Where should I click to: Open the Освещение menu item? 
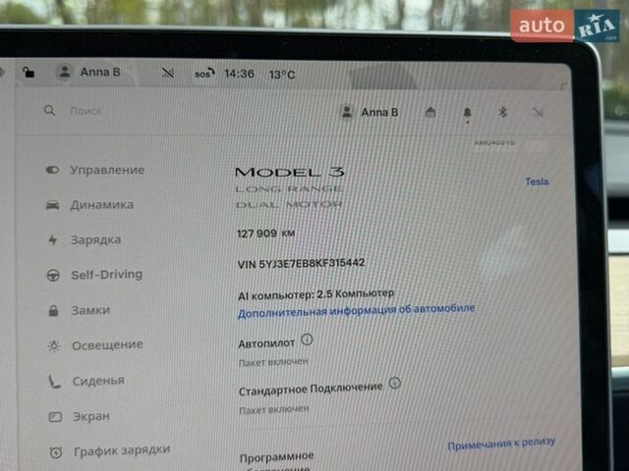pyautogui.click(x=107, y=345)
